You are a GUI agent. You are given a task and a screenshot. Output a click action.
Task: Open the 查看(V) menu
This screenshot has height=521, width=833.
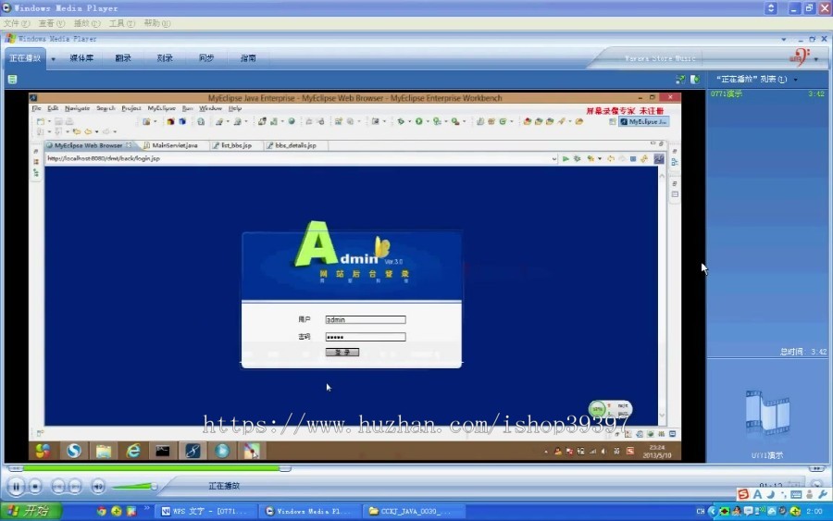tap(52, 23)
